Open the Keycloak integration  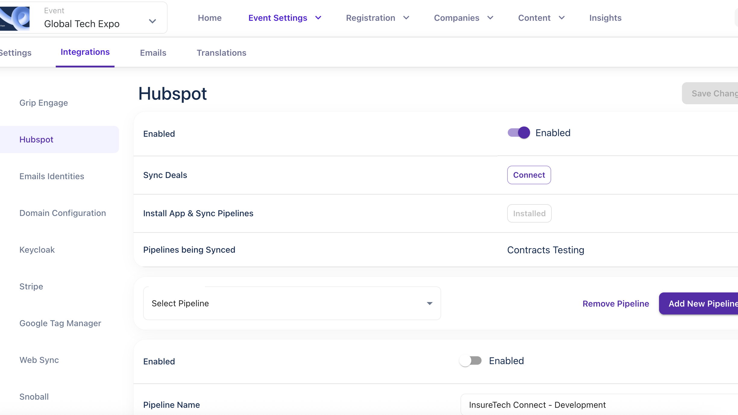point(37,250)
